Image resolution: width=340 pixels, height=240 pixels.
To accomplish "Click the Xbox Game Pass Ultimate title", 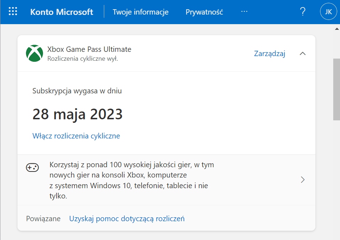I will (x=89, y=49).
